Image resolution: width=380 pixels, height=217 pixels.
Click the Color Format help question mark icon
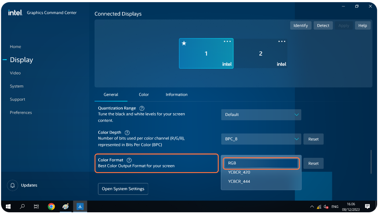pyautogui.click(x=129, y=160)
